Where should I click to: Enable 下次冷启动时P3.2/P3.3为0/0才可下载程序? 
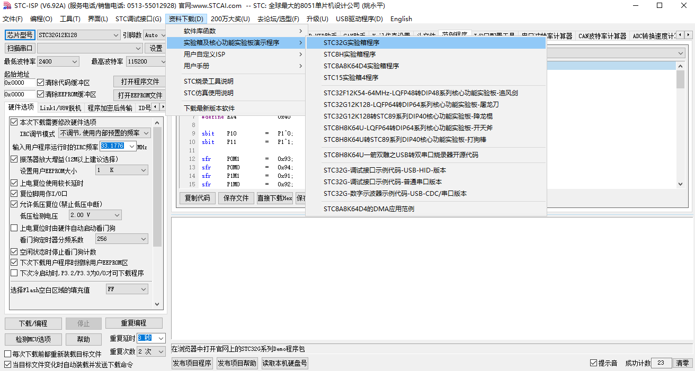pos(14,273)
